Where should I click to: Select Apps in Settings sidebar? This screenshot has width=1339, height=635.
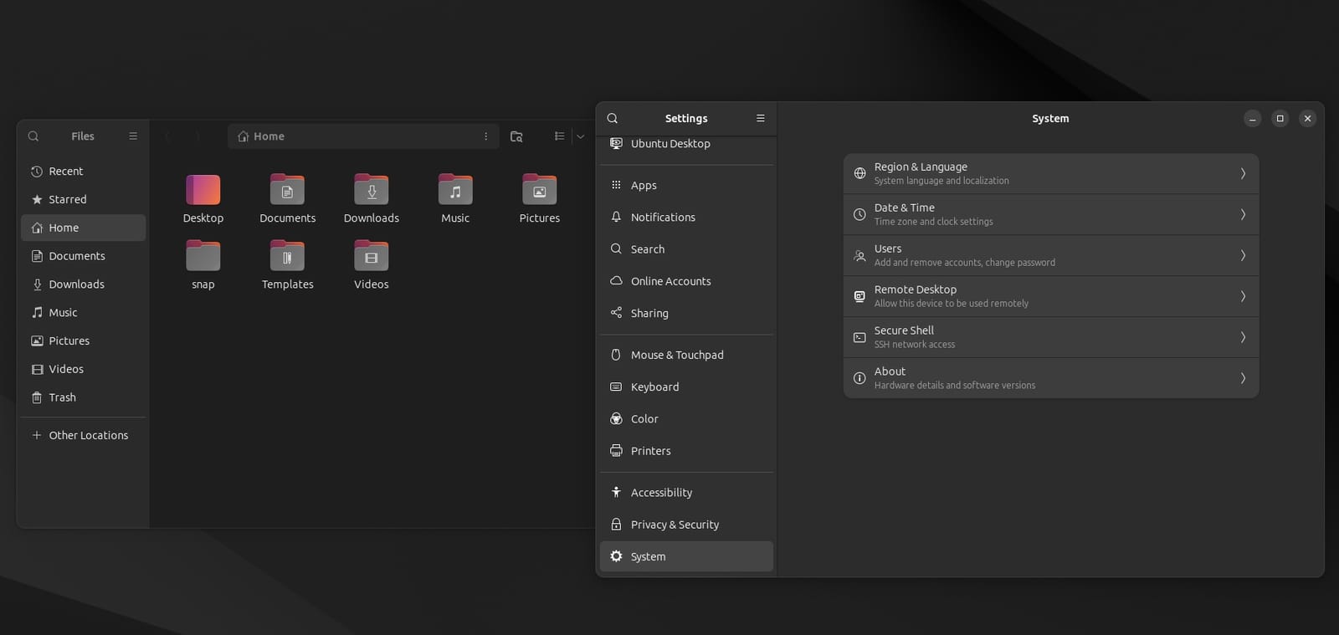pyautogui.click(x=686, y=186)
